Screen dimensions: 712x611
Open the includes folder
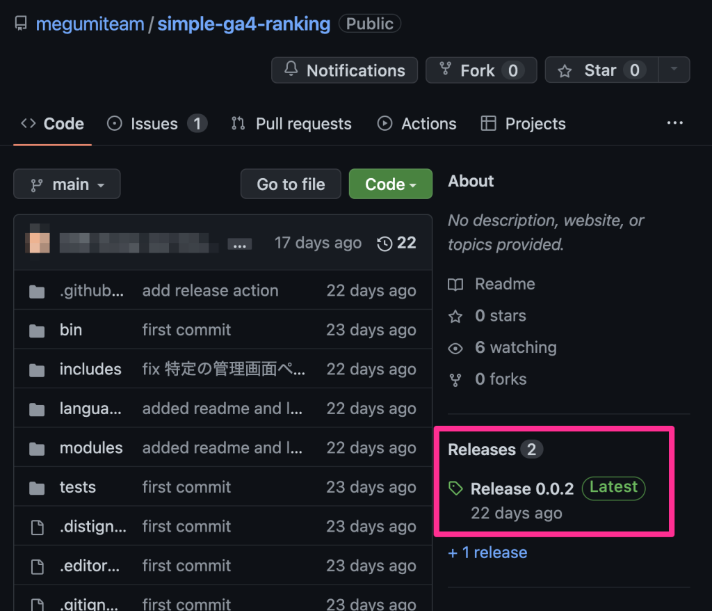pos(90,369)
